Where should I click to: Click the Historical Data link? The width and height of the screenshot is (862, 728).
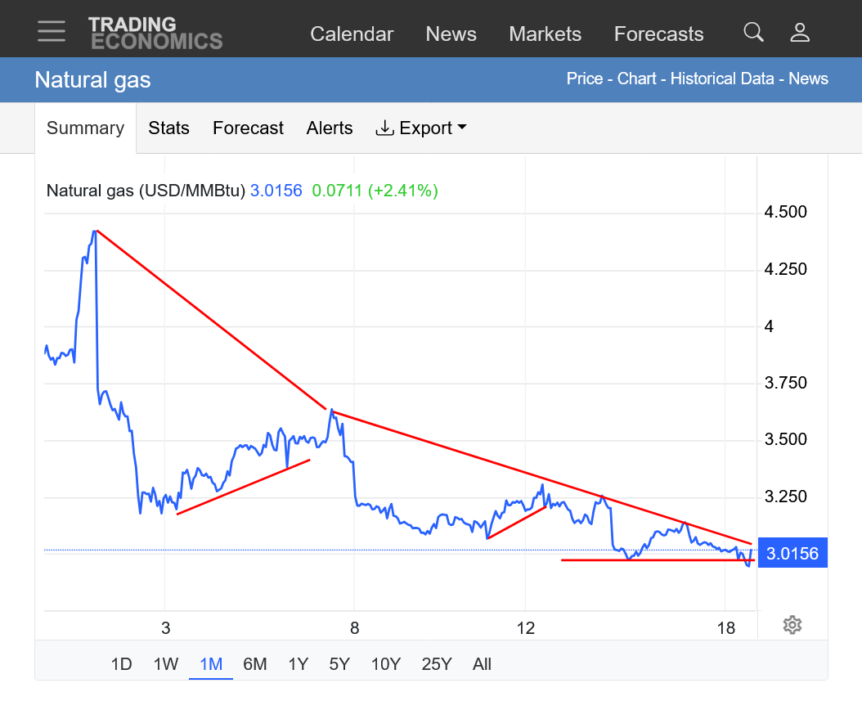[724, 79]
